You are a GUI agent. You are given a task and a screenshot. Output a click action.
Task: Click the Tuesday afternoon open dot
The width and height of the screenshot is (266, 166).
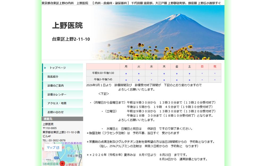pos(139,80)
